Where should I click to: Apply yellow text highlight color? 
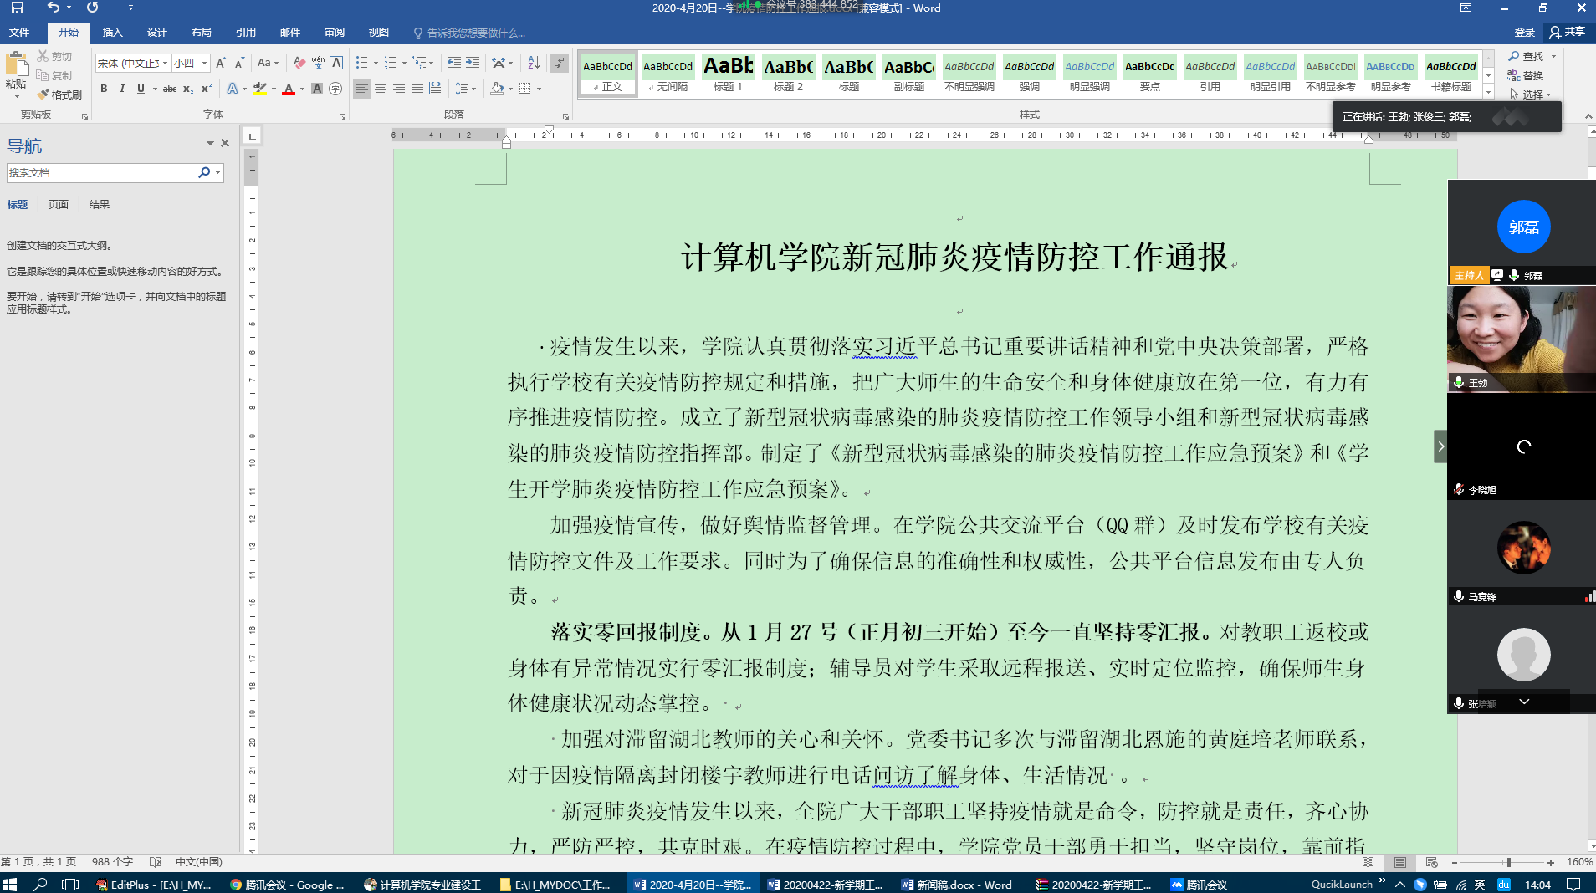pyautogui.click(x=260, y=89)
